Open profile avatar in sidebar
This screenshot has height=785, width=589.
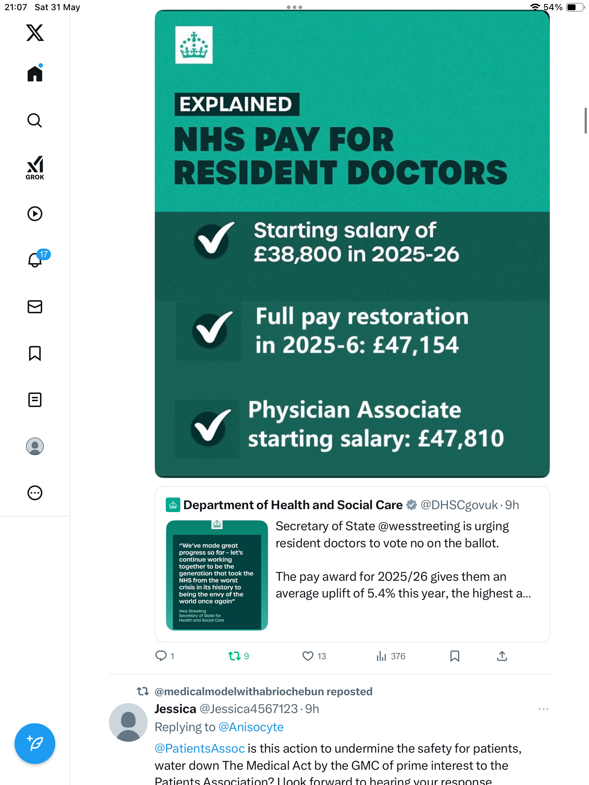click(x=35, y=446)
